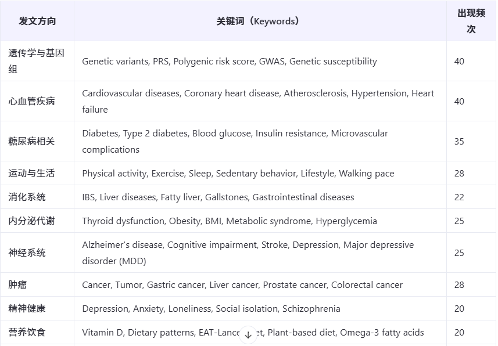Click the 出现频次 column header
Viewport: 498px width, 346px height.
pyautogui.click(x=471, y=21)
